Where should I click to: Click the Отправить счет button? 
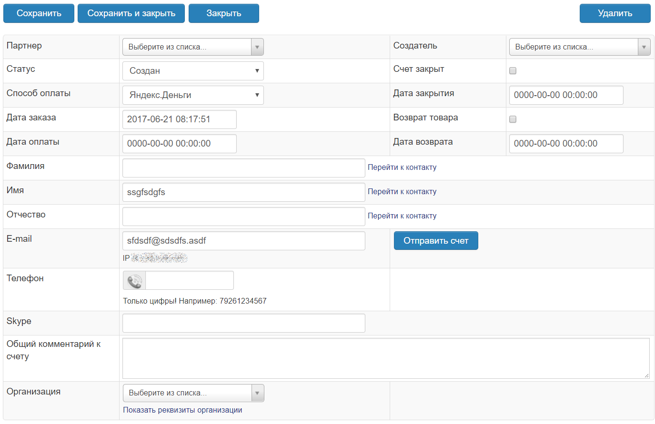435,241
